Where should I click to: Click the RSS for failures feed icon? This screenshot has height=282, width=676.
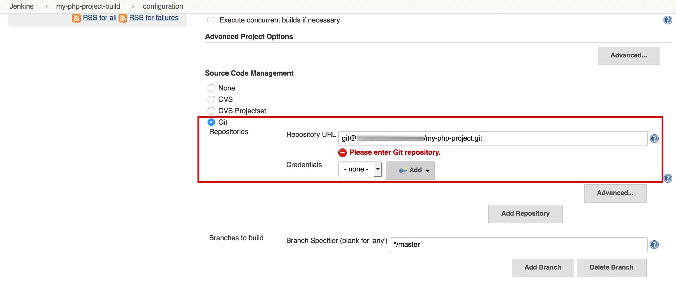click(x=123, y=18)
